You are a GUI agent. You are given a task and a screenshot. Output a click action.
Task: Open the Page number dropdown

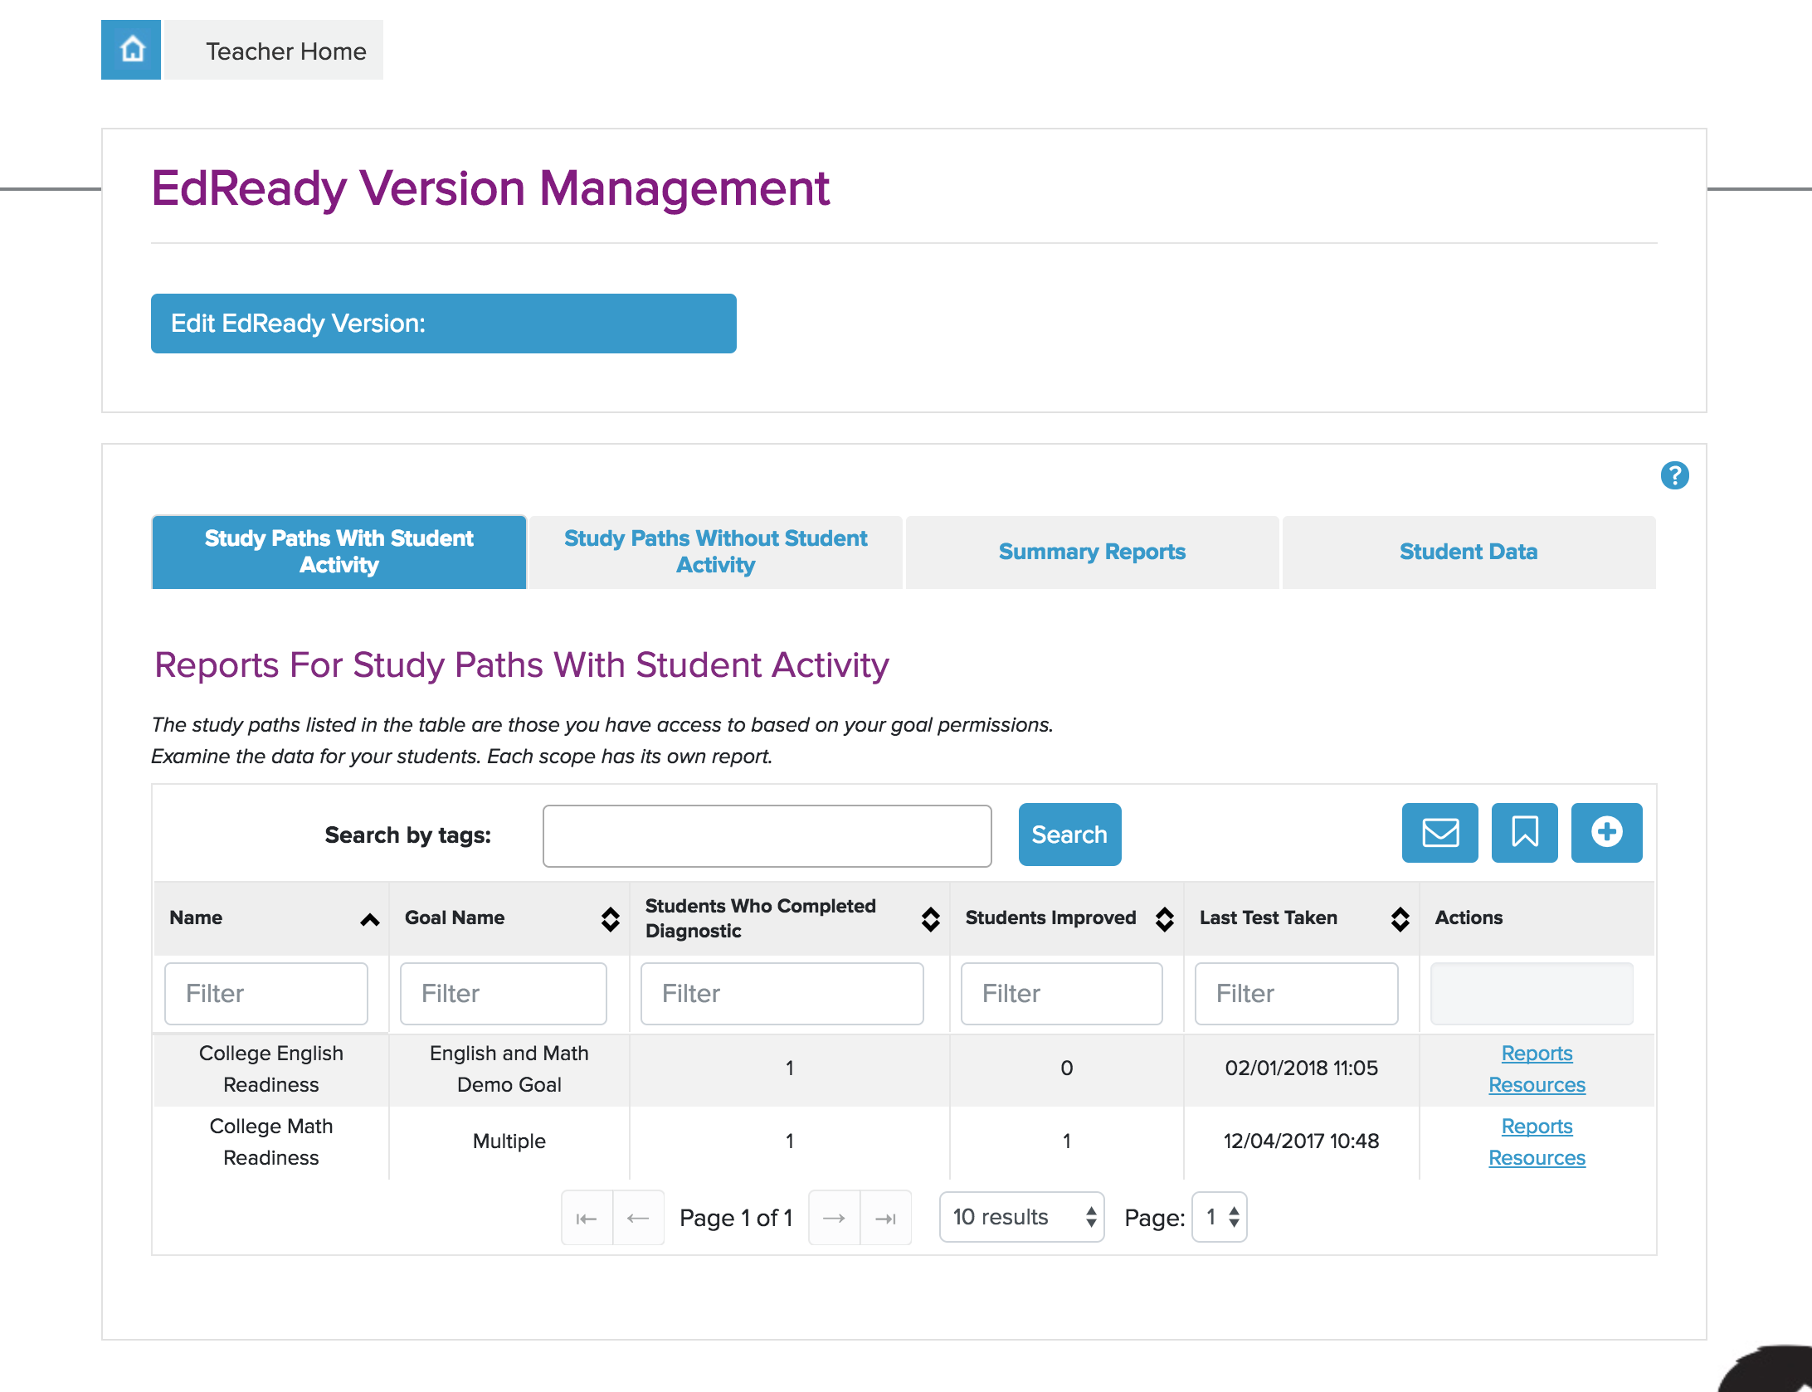pos(1219,1217)
